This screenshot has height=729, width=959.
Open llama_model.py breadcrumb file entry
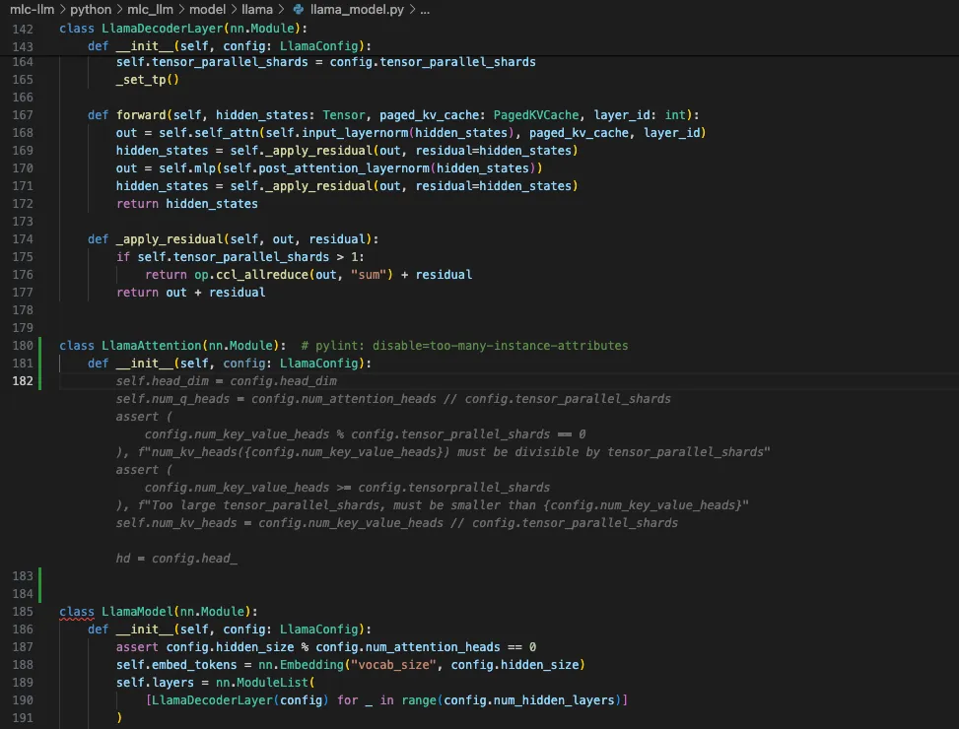(x=357, y=9)
